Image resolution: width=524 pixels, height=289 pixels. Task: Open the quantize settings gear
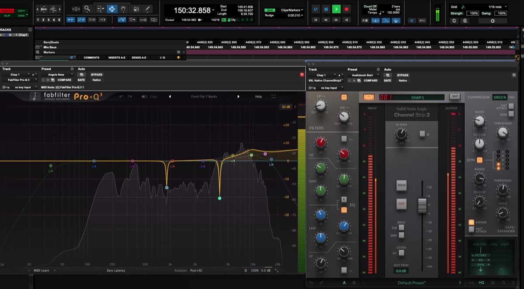tap(493, 21)
